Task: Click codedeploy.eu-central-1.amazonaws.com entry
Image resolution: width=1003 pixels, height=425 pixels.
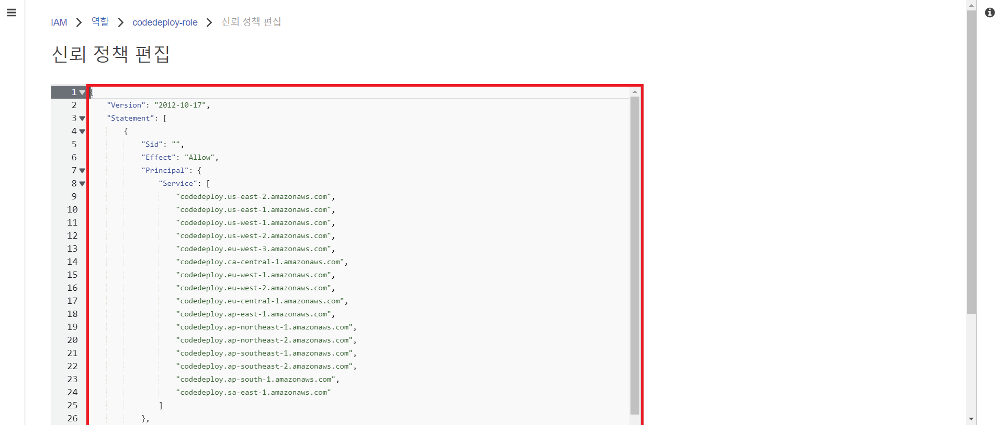Action: (x=262, y=301)
